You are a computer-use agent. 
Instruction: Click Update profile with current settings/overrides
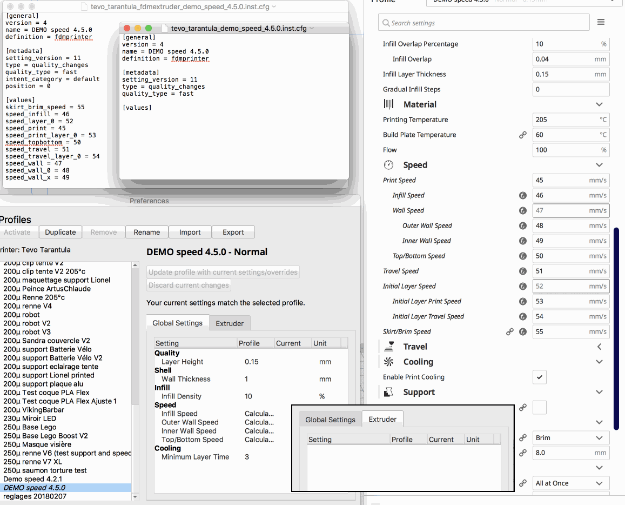tap(223, 272)
